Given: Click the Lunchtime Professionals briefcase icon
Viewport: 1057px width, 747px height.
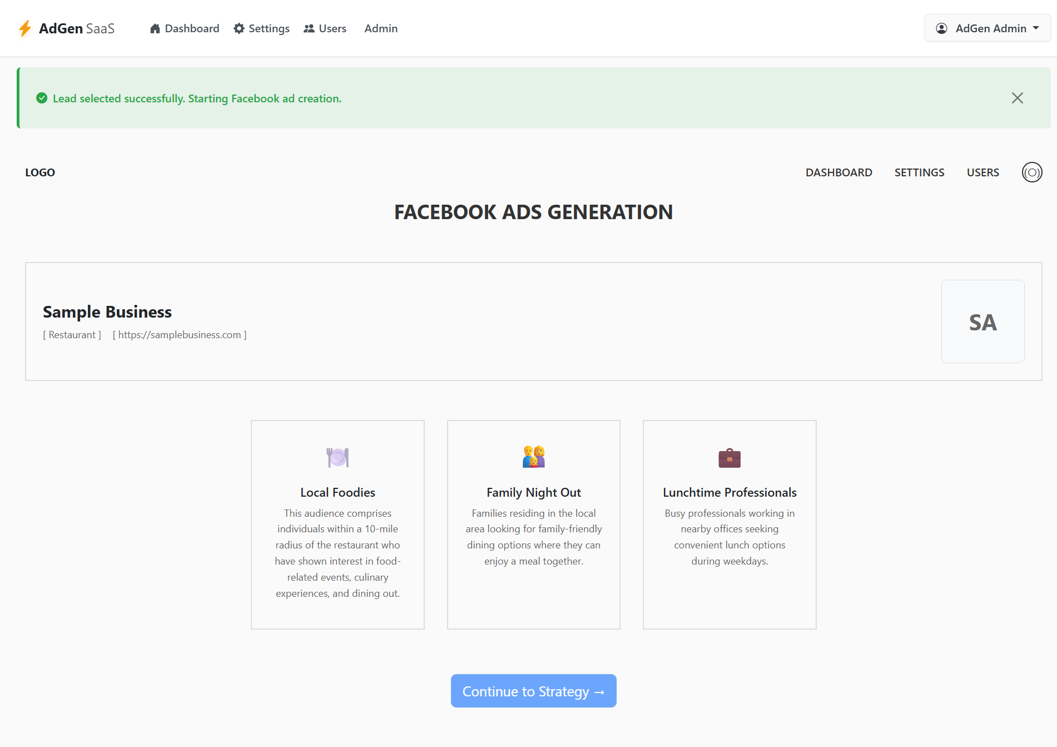Looking at the screenshot, I should point(730,458).
